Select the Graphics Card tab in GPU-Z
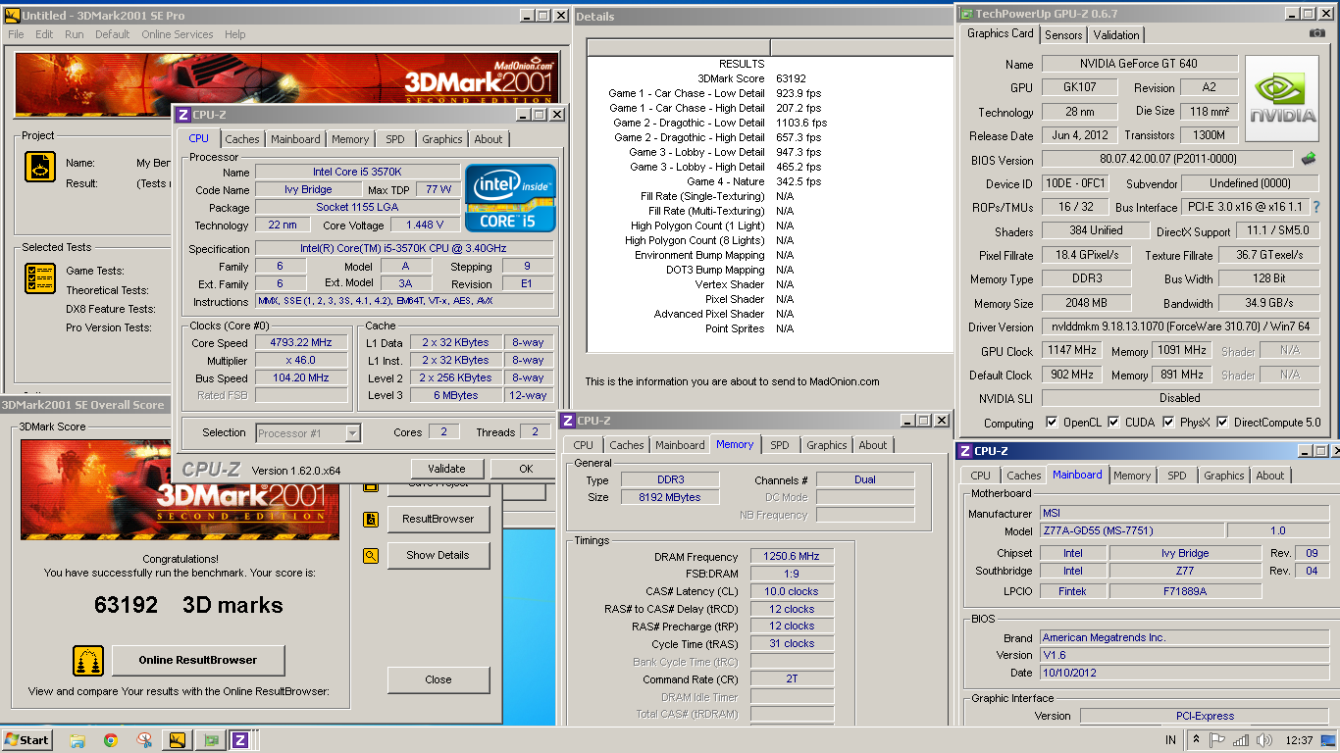 click(x=1000, y=33)
